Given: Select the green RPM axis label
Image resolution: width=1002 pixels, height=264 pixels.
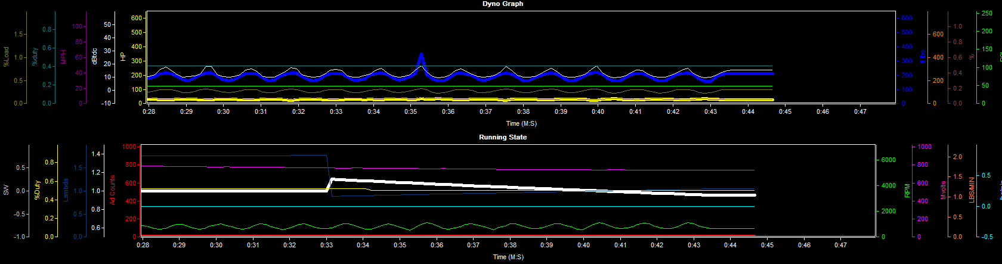Looking at the screenshot, I should 907,191.
